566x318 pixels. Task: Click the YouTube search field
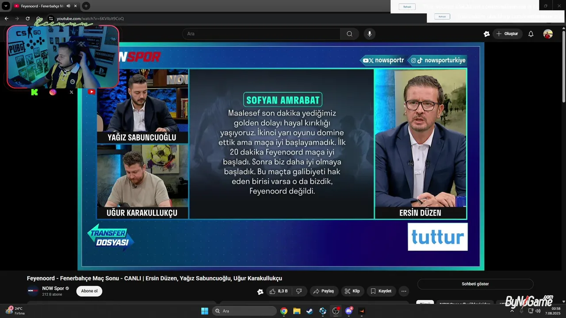tap(261, 34)
